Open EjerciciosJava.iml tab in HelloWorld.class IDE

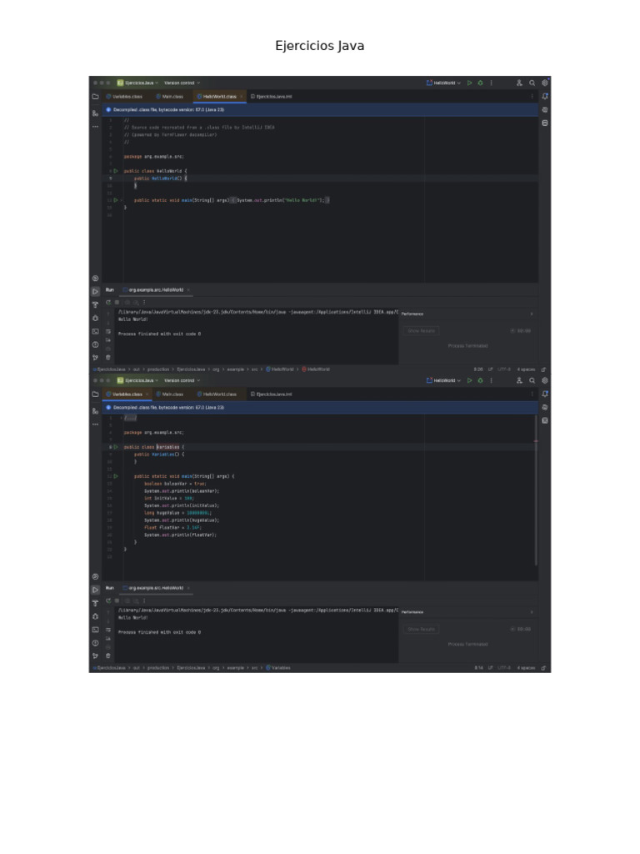[x=271, y=97]
